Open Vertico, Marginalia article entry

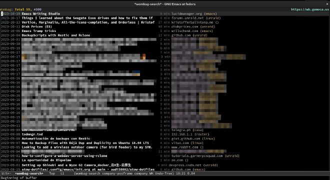pyautogui.click(x=88, y=22)
